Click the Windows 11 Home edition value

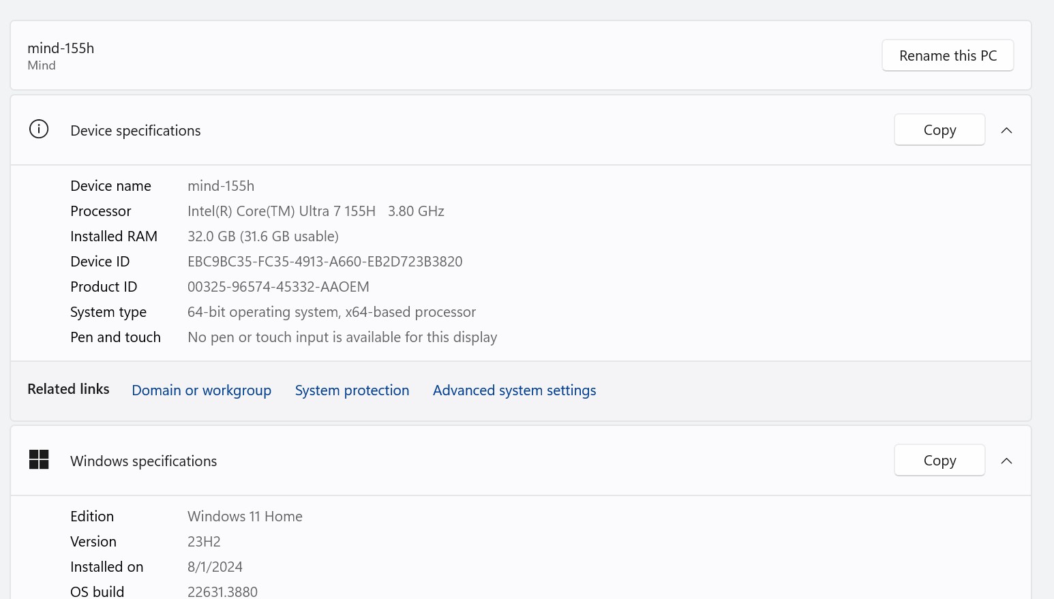[245, 517]
